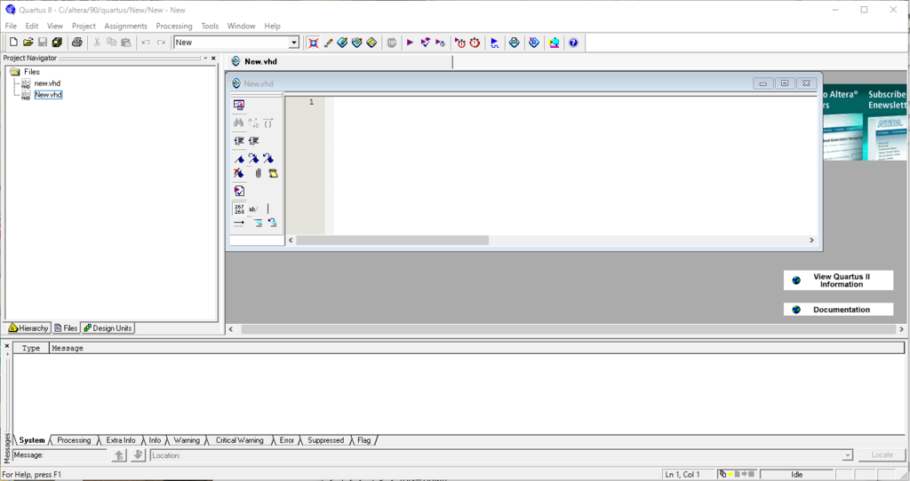Click the Stop Processing icon
This screenshot has width=910, height=481.
pos(392,43)
